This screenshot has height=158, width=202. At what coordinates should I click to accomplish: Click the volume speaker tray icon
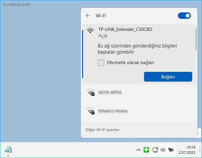tap(163, 150)
